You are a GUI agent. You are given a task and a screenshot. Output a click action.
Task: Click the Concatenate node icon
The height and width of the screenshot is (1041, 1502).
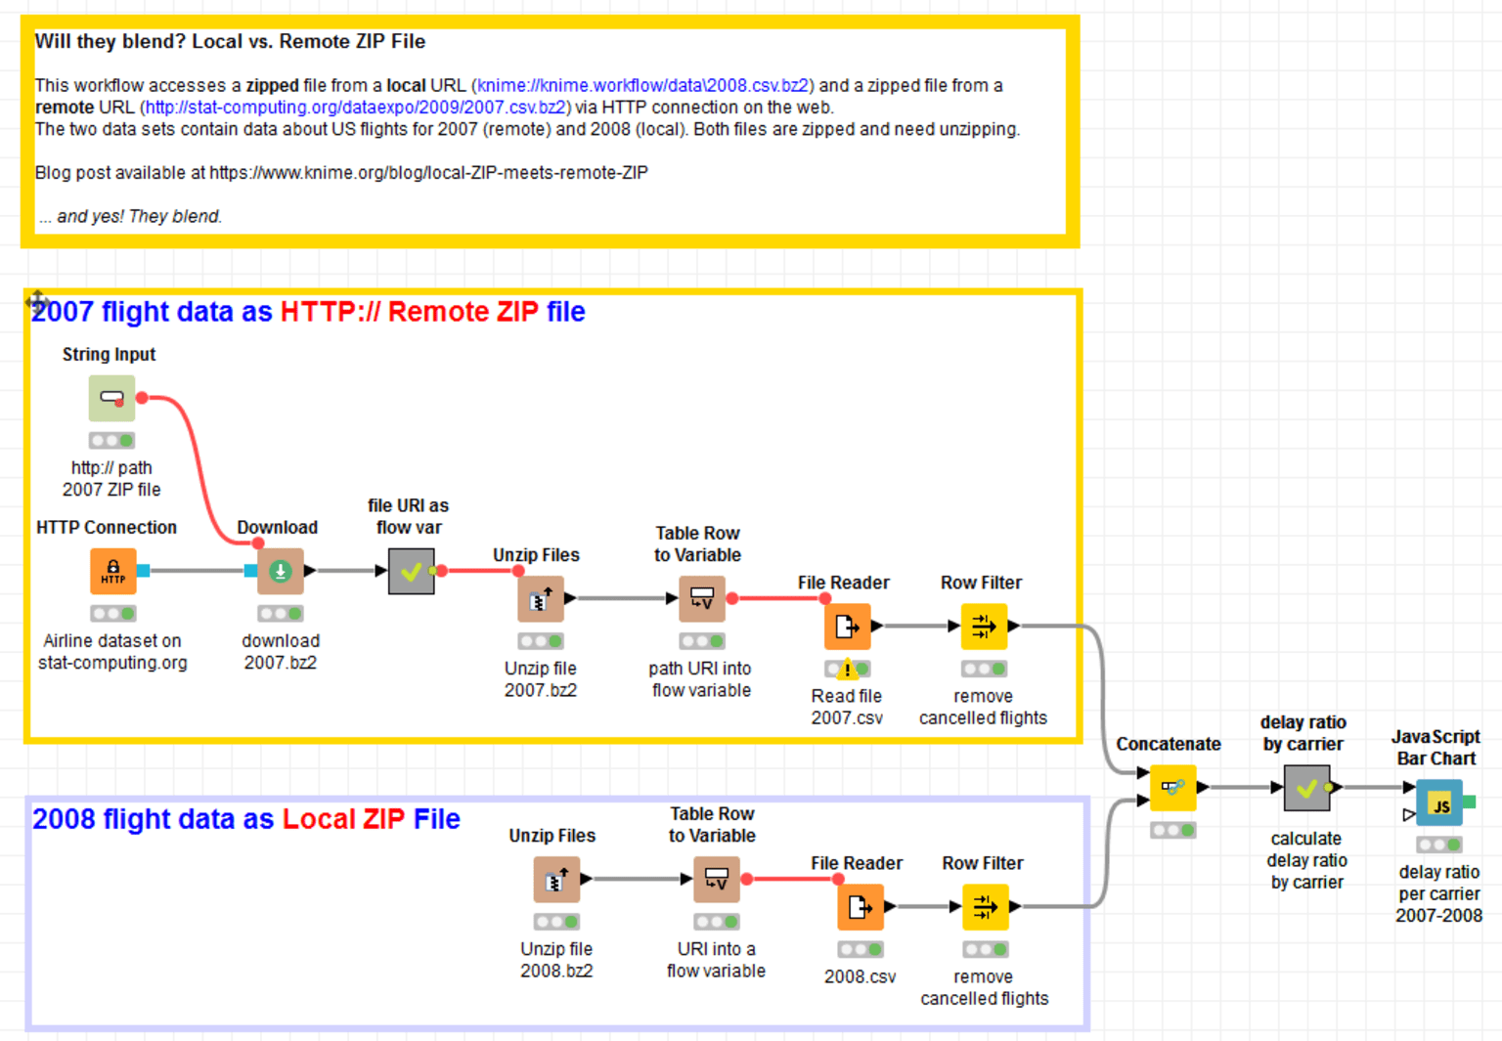point(1172,787)
